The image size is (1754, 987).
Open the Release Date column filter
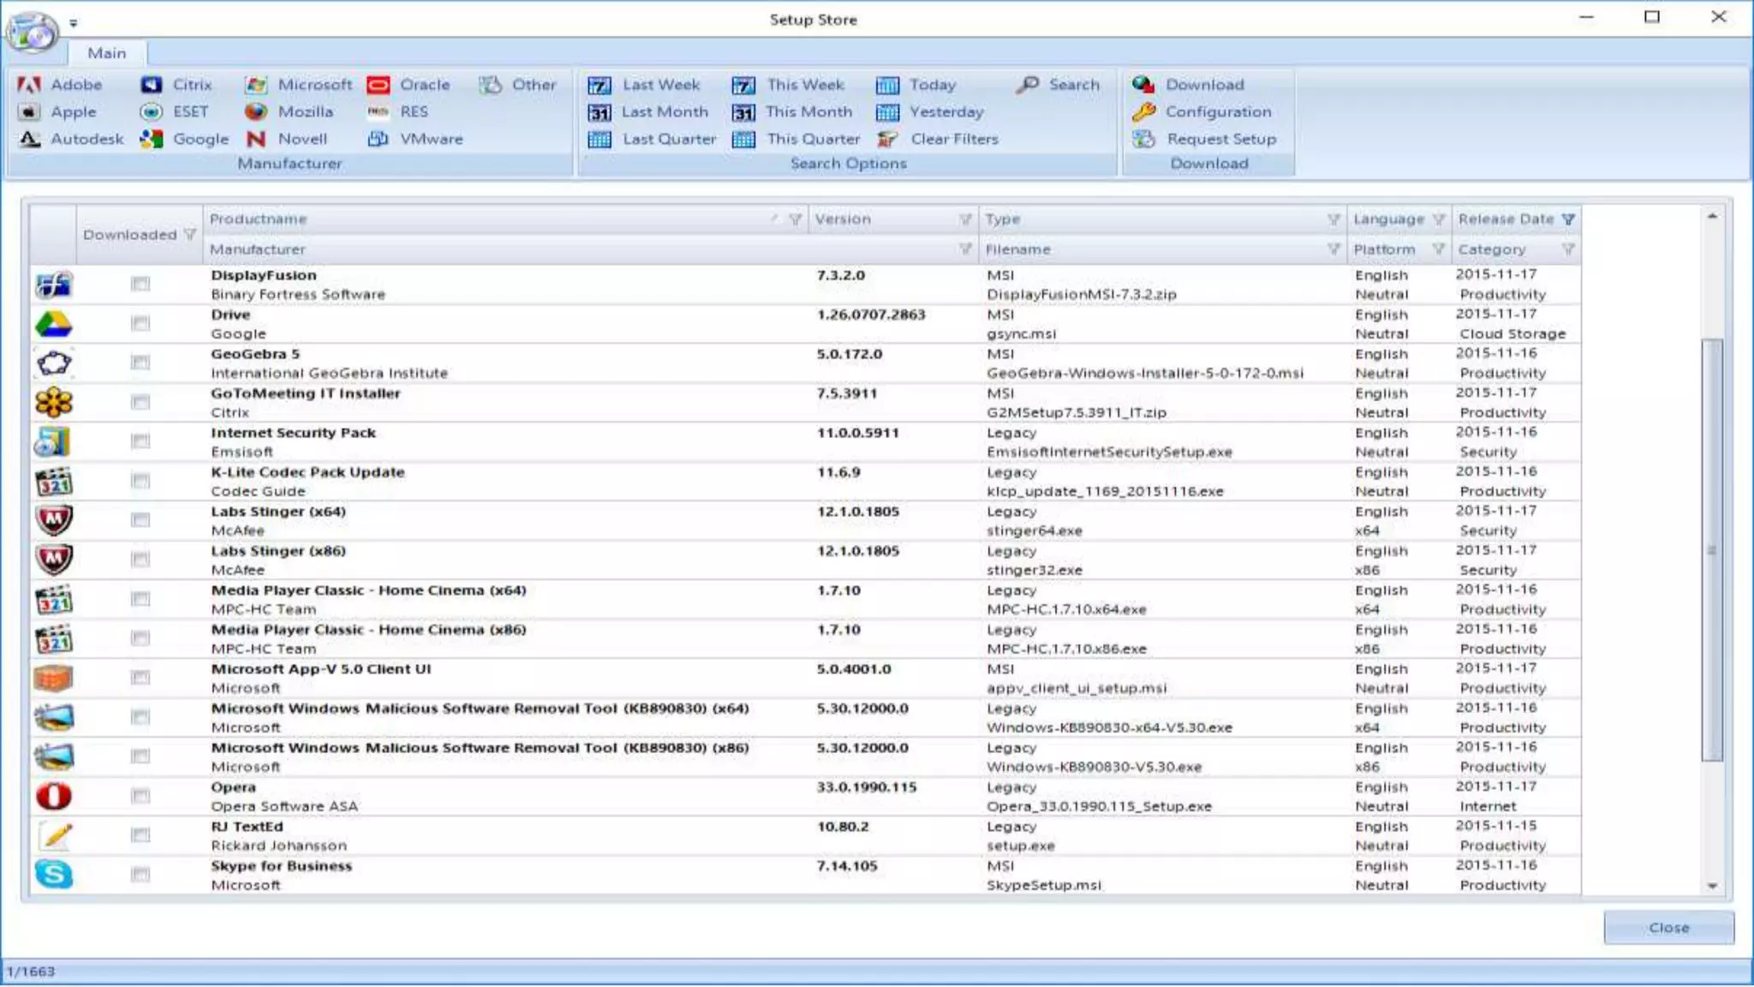pyautogui.click(x=1568, y=219)
